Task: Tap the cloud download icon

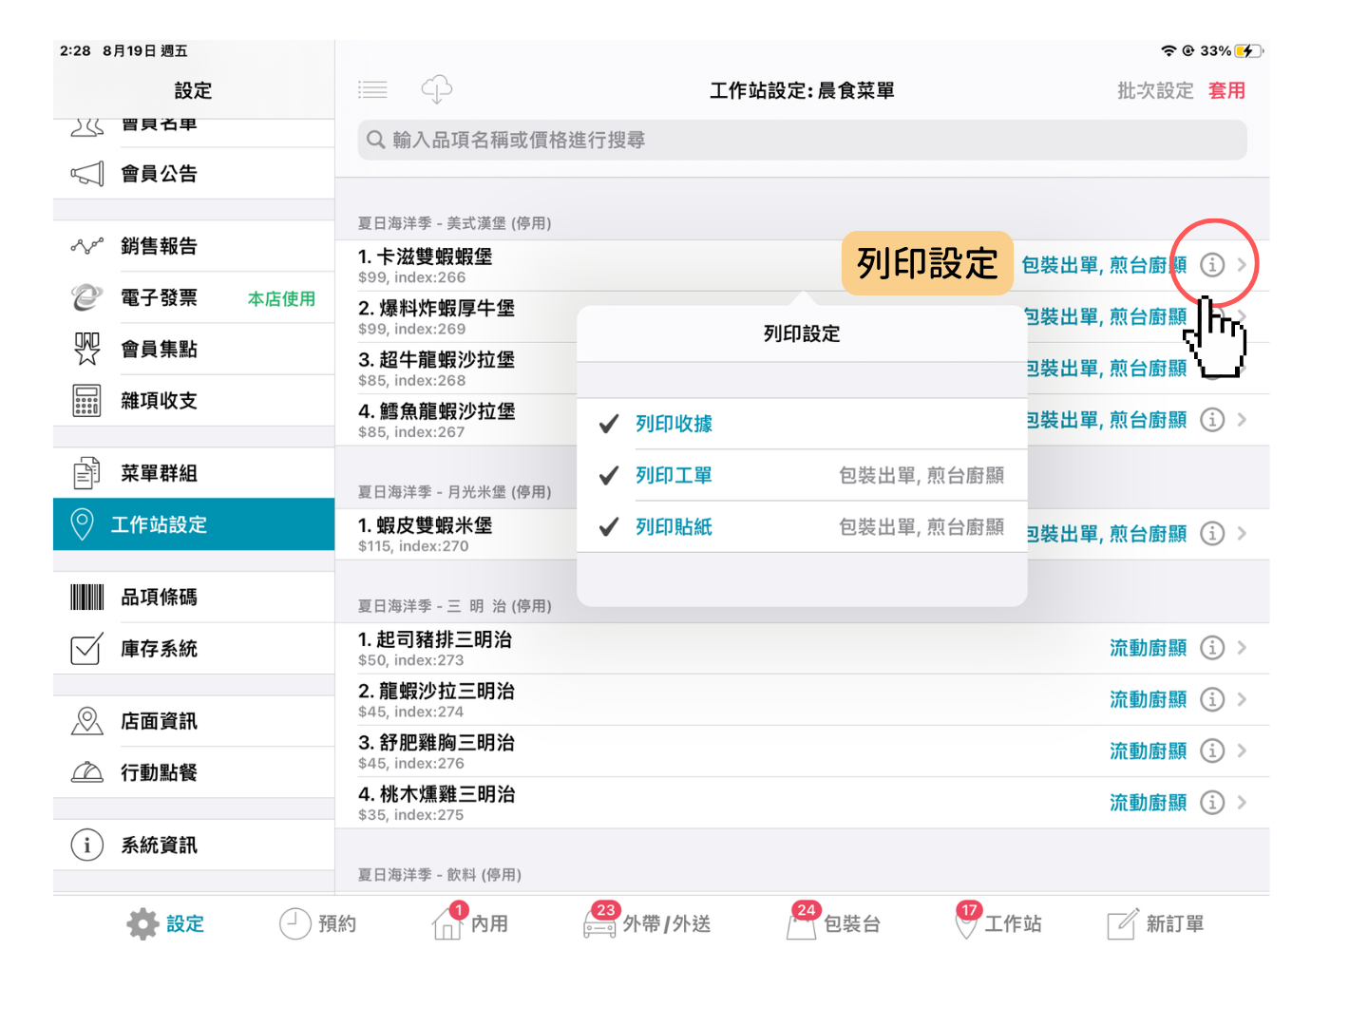Action: pyautogui.click(x=436, y=90)
